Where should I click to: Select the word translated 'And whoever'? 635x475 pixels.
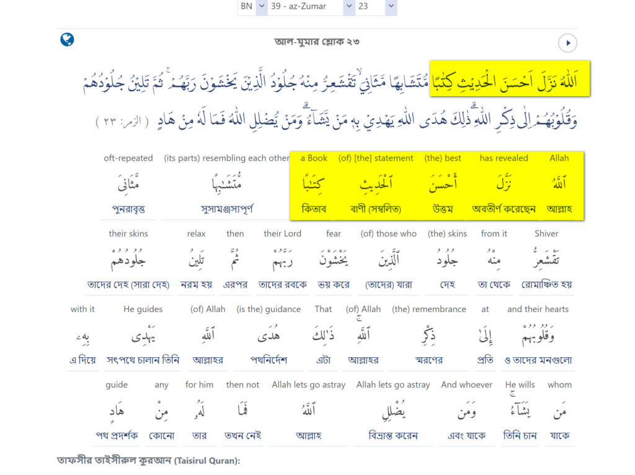pos(466,411)
